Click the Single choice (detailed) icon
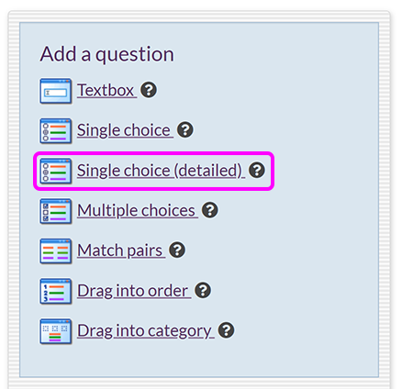 point(56,171)
